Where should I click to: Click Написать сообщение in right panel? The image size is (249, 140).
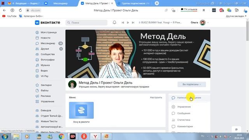pyautogui.click(x=189, y=98)
